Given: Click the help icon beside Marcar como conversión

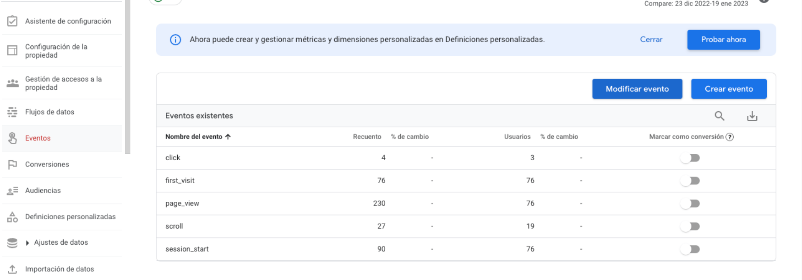Looking at the screenshot, I should (730, 137).
